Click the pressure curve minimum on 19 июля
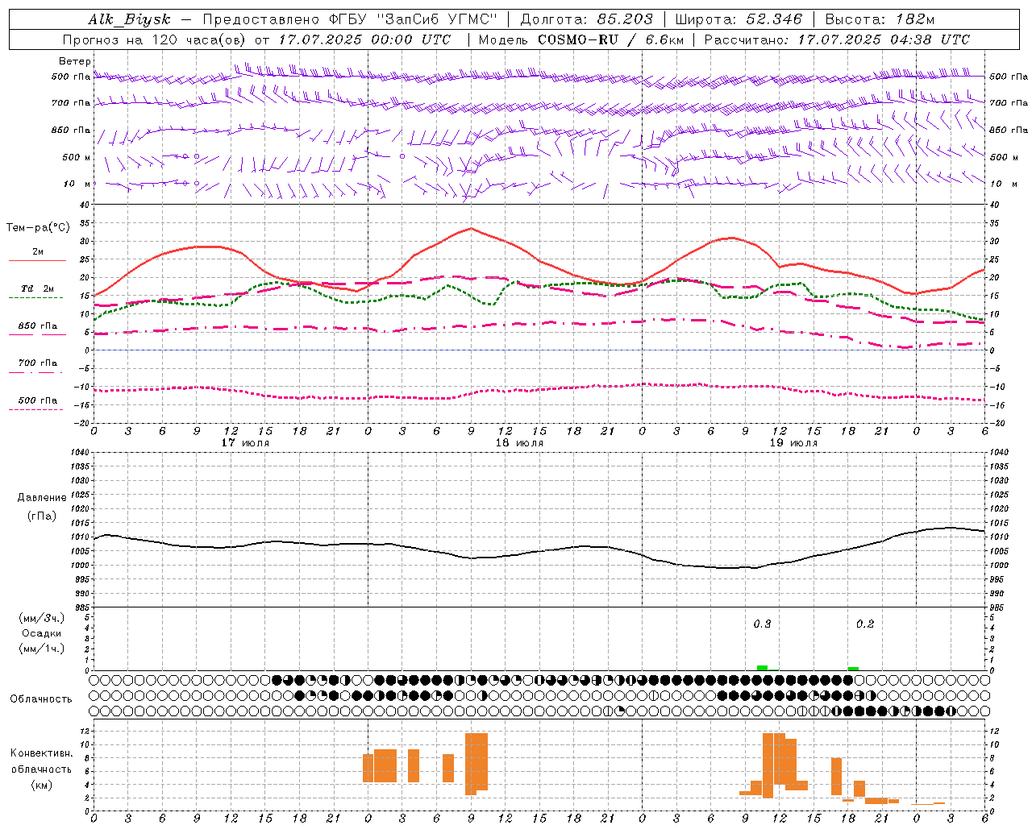This screenshot has height=825, width=1032. [x=730, y=568]
